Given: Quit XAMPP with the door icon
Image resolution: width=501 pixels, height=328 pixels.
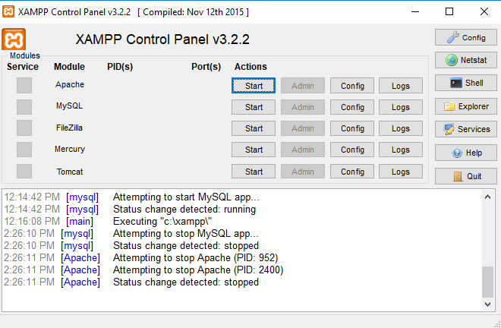Looking at the screenshot, I should point(466,176).
